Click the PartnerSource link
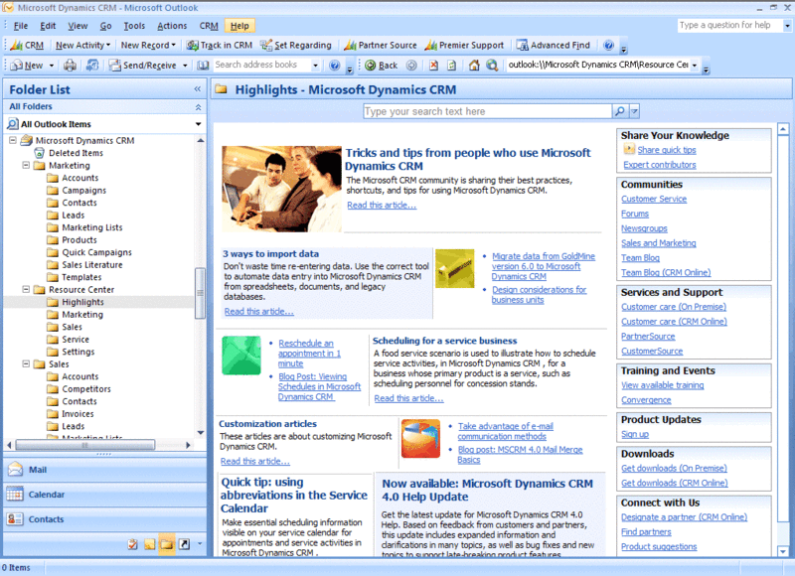Viewport: 795px width, 576px height. pos(648,337)
